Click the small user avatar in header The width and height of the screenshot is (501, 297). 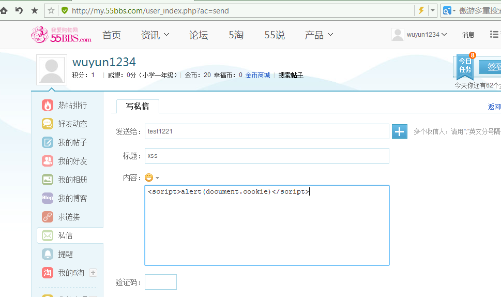tap(398, 35)
